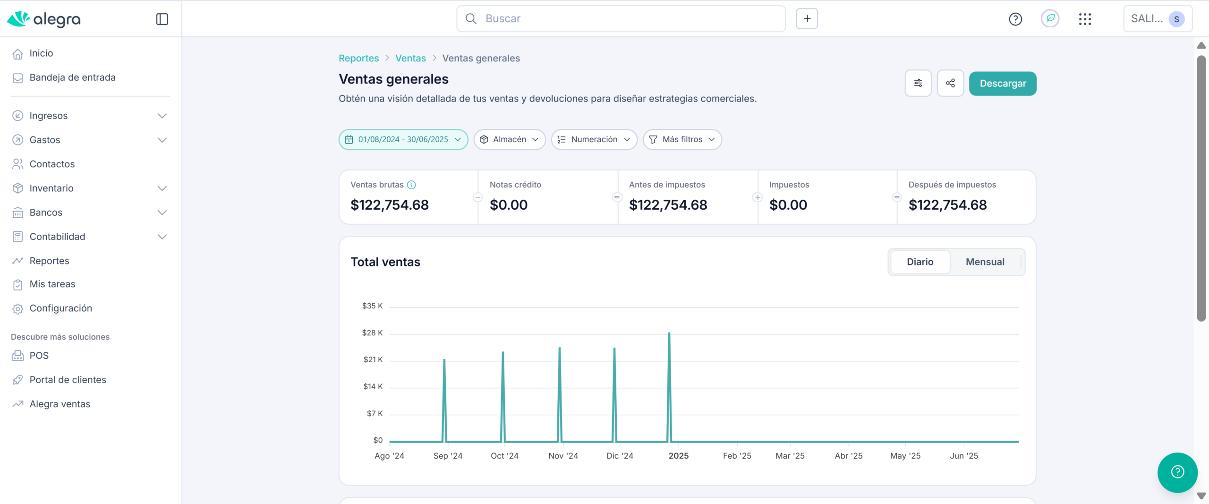Go to Configuración in the sidebar
Image resolution: width=1209 pixels, height=504 pixels.
point(60,308)
